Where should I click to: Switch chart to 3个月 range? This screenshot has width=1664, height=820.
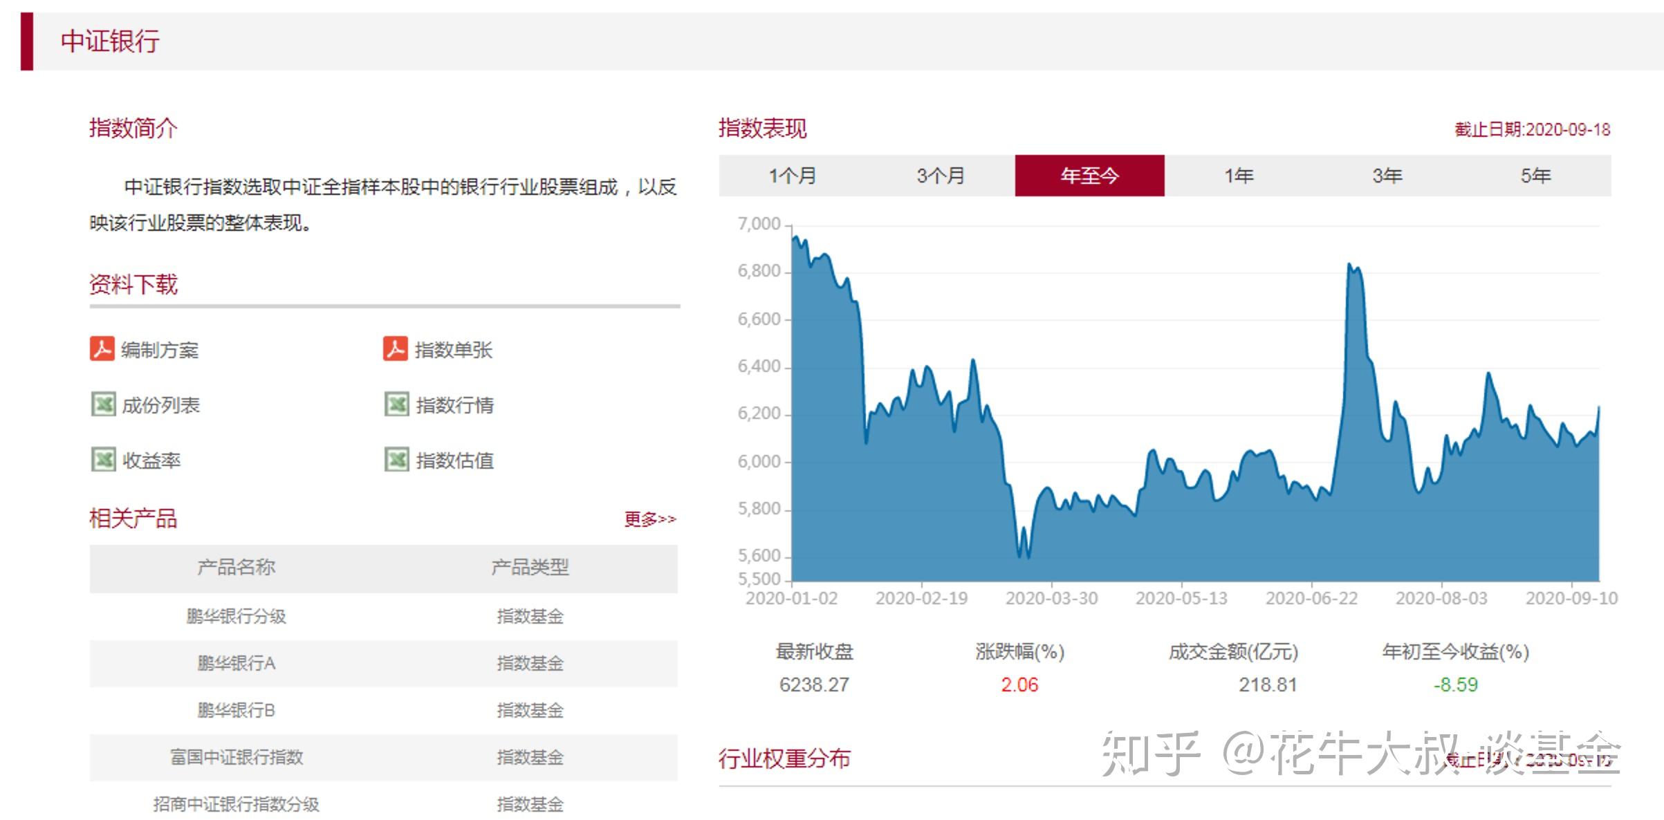pos(941,176)
